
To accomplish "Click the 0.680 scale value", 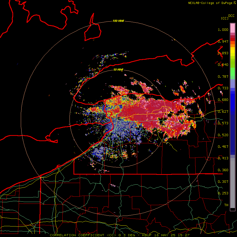I will tap(223, 100).
